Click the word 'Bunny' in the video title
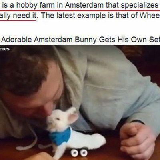This screenshot has height=160, width=160. (86, 40)
